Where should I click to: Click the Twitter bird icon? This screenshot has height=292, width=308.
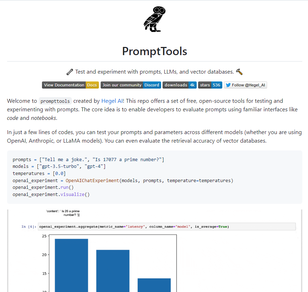click(x=228, y=85)
